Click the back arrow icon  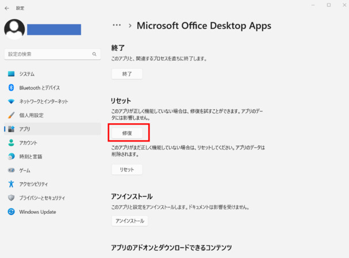[x=7, y=8]
